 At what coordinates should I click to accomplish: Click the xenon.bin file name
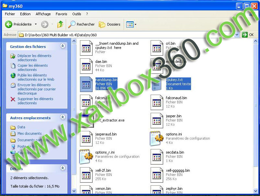[103, 189]
